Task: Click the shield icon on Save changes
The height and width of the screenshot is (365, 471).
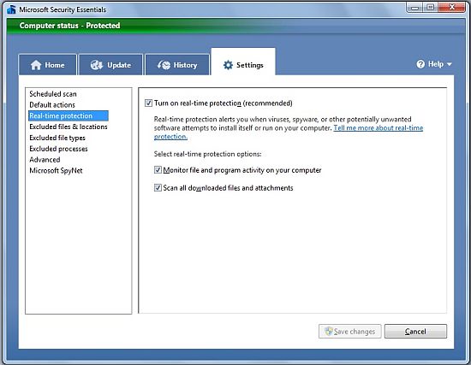Action: pos(329,331)
